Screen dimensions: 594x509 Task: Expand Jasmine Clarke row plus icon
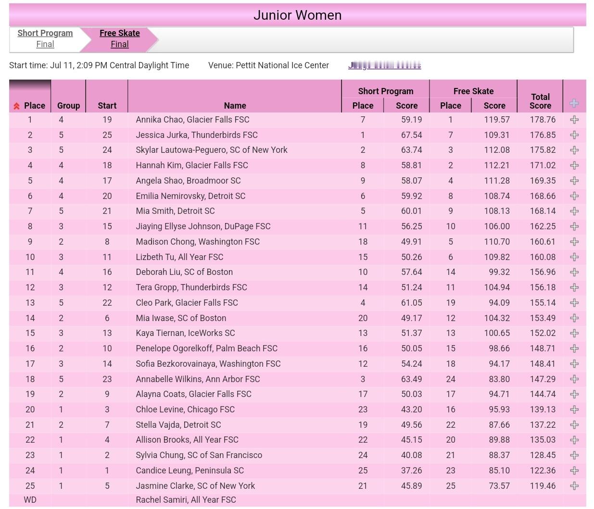point(574,486)
